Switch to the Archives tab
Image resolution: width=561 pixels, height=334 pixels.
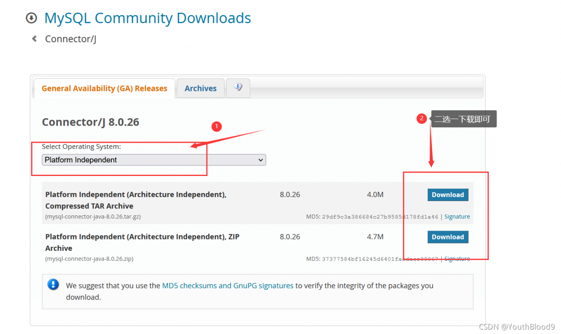point(201,88)
